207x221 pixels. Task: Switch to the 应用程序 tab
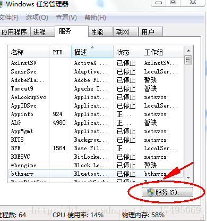[14, 32]
